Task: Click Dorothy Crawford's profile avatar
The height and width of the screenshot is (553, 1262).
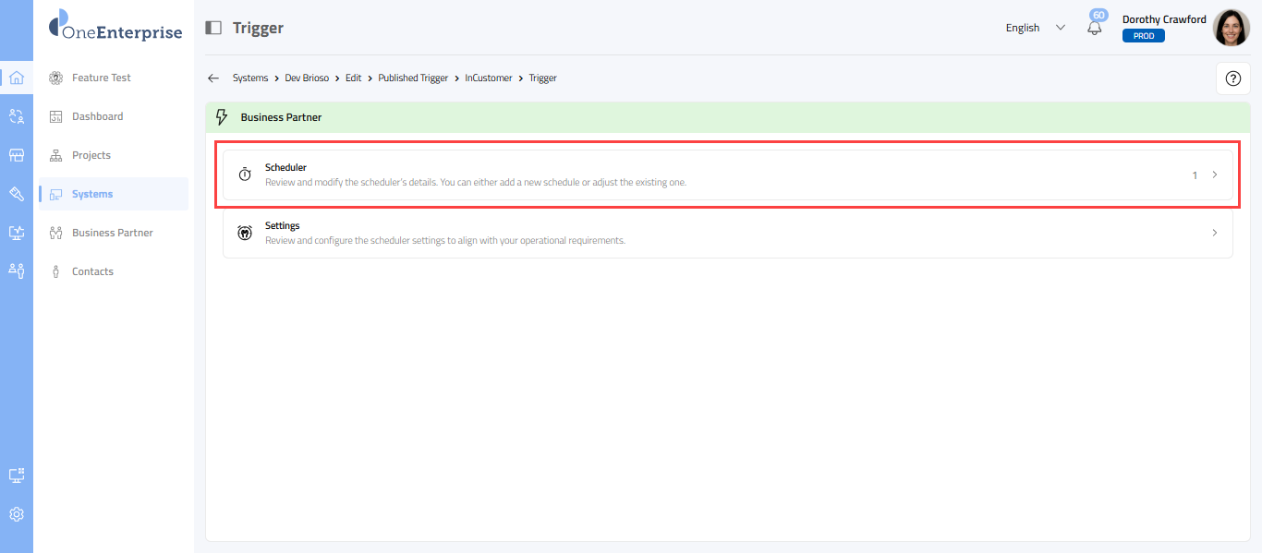Action: click(x=1231, y=28)
